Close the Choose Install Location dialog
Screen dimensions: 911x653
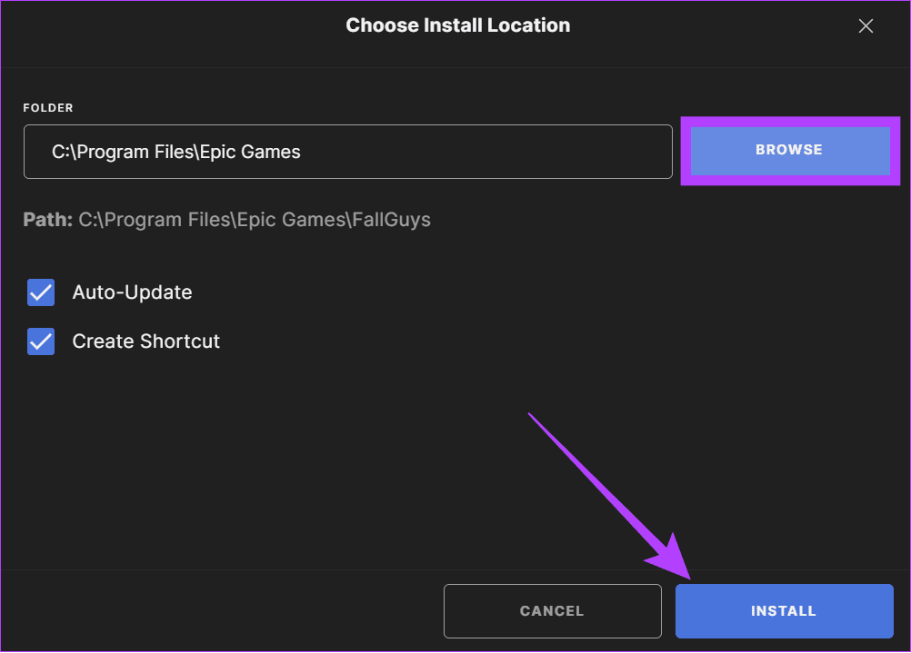pos(866,26)
